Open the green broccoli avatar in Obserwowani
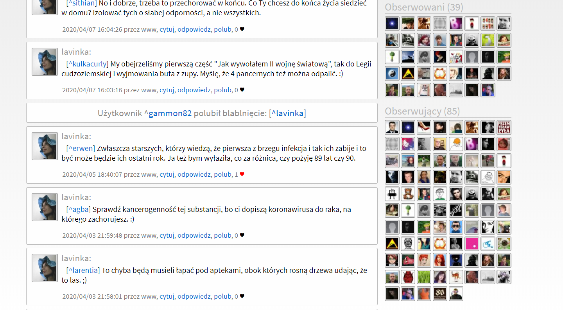 coord(392,57)
